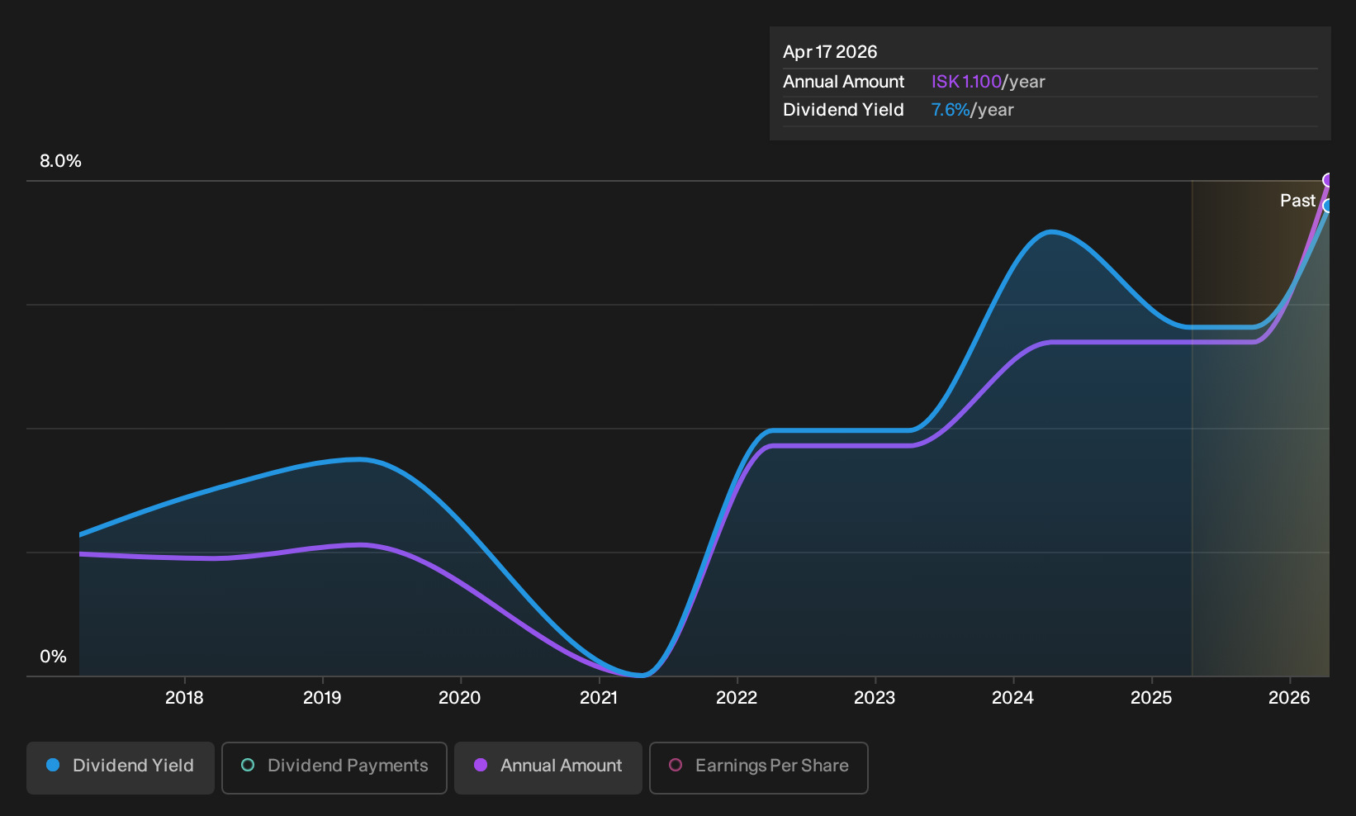Click the 2026 x-axis label
Screen dimensions: 1356x816
coord(1289,698)
